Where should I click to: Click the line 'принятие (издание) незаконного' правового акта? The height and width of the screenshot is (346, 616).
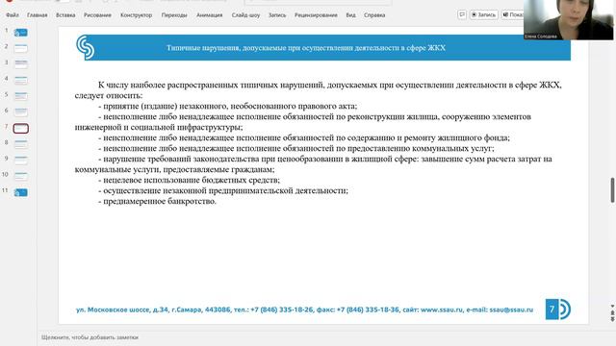(x=230, y=106)
